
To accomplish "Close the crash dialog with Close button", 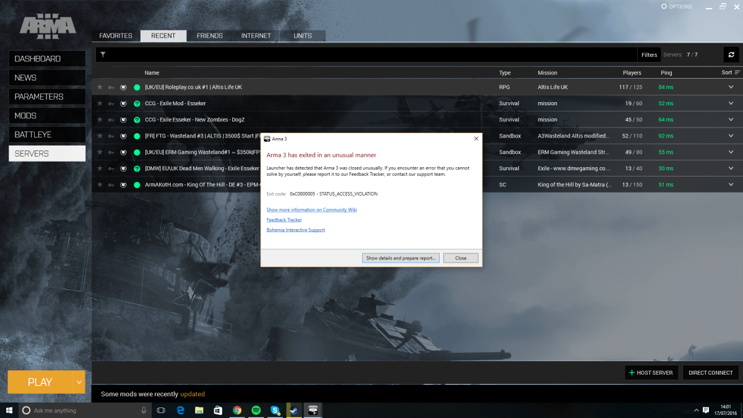I will (461, 258).
